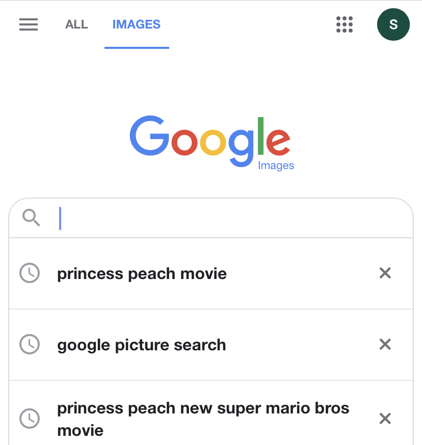The width and height of the screenshot is (422, 445).
Task: Delete the 'princess peach new super mario bros movie' suggestion
Action: 385,419
